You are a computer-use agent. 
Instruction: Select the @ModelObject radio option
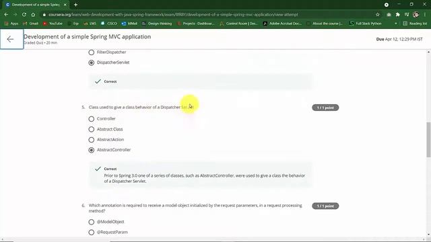click(x=92, y=222)
